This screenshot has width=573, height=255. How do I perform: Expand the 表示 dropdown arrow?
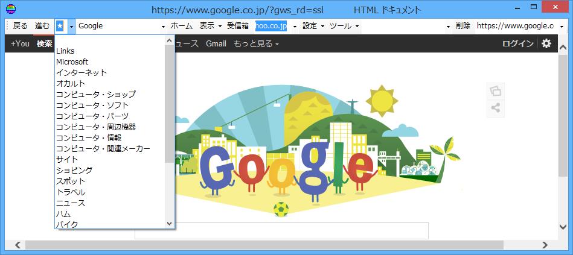pos(220,27)
